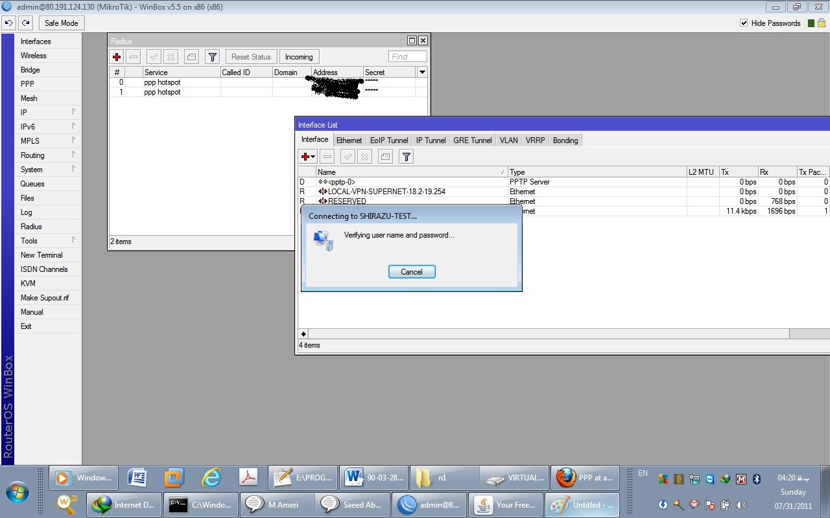Viewport: 830px width, 518px height.
Task: Open filter funnel in Radius window
Action: (212, 57)
